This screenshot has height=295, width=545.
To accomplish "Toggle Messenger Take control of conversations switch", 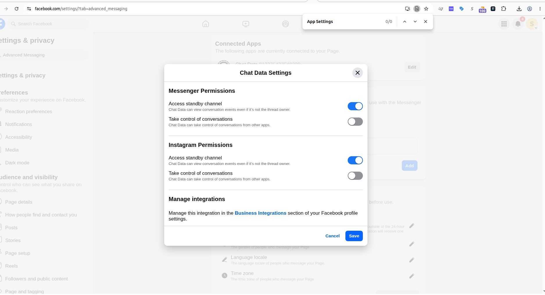I will (x=355, y=122).
